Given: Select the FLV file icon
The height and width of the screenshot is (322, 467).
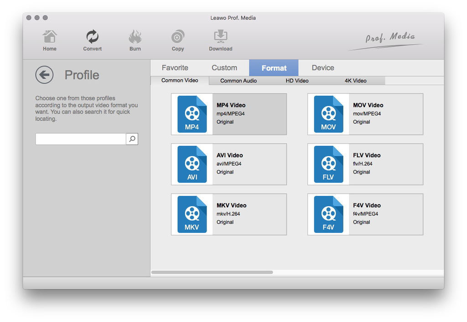Looking at the screenshot, I should pyautogui.click(x=328, y=164).
